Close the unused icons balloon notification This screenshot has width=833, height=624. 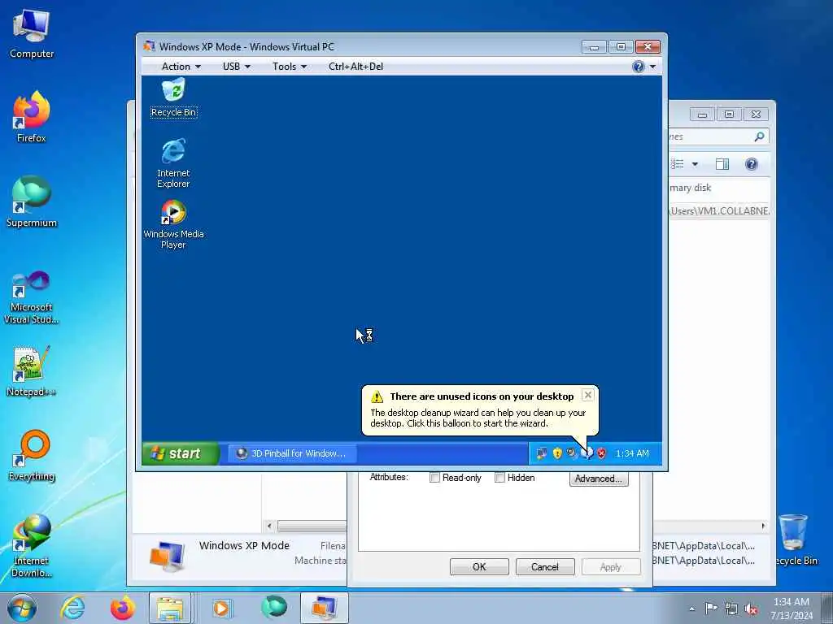click(x=587, y=395)
